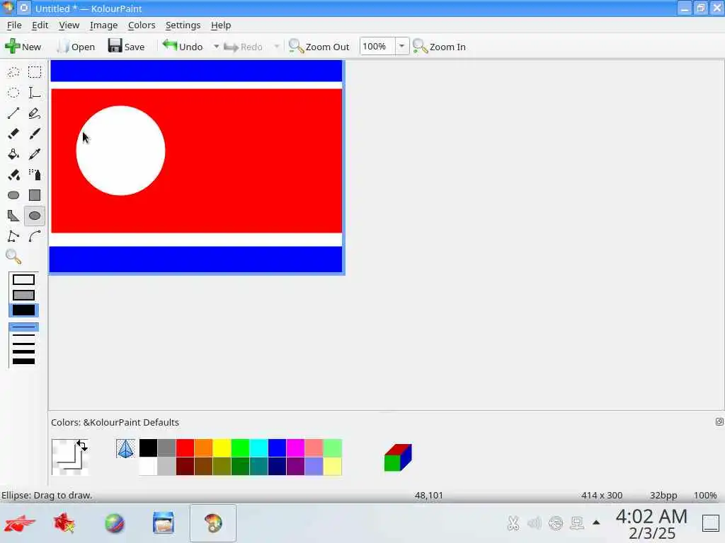This screenshot has height=543, width=725.
Task: Select the Connected Lines tool
Action: (13, 236)
